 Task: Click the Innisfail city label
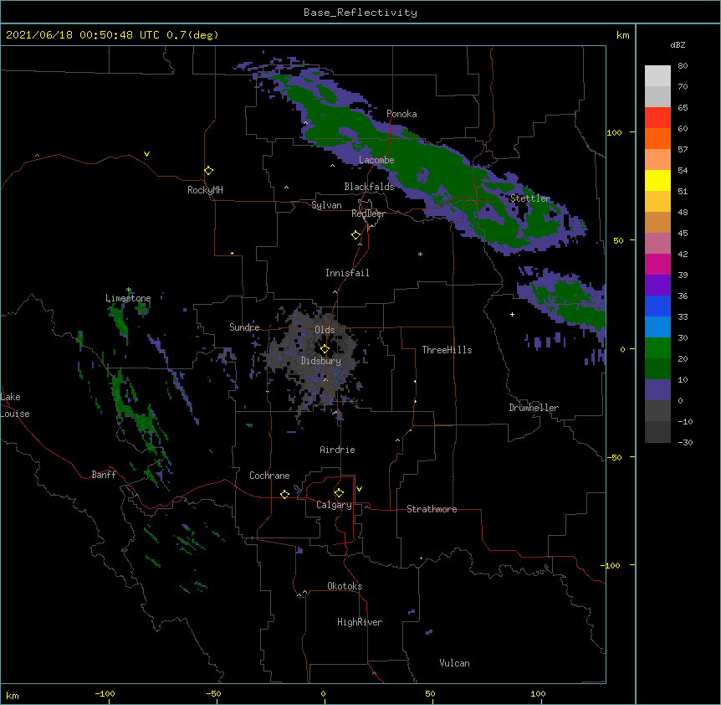click(347, 273)
